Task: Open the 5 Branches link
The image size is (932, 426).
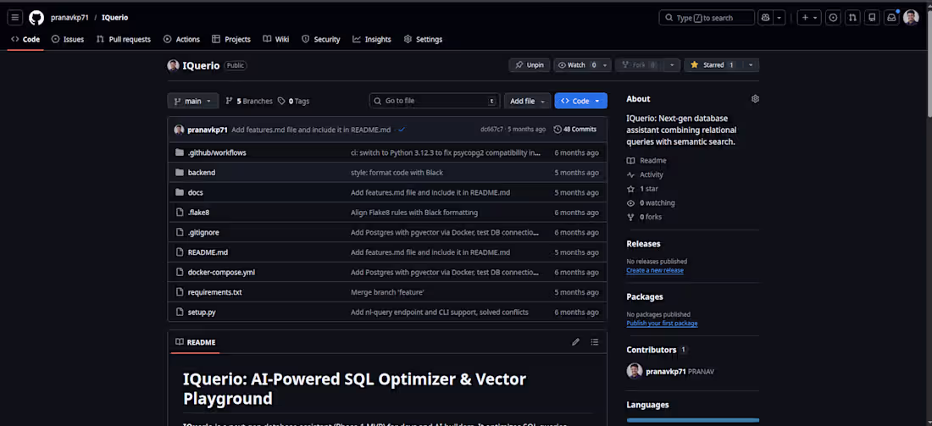Action: (249, 101)
